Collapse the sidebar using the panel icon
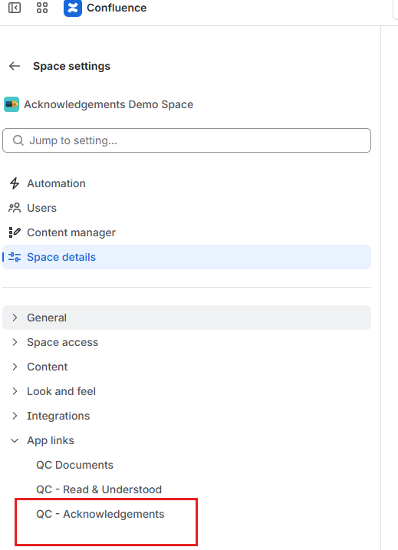The width and height of the screenshot is (398, 550). (15, 8)
